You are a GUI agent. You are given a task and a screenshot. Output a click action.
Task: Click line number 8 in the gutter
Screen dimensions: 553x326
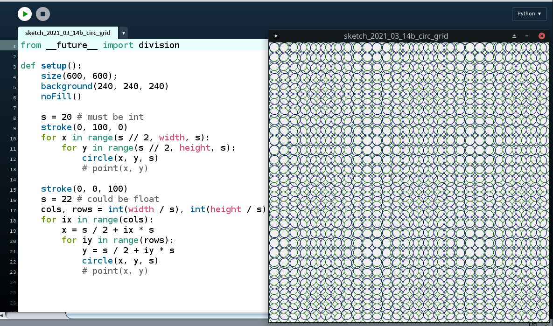pos(14,117)
